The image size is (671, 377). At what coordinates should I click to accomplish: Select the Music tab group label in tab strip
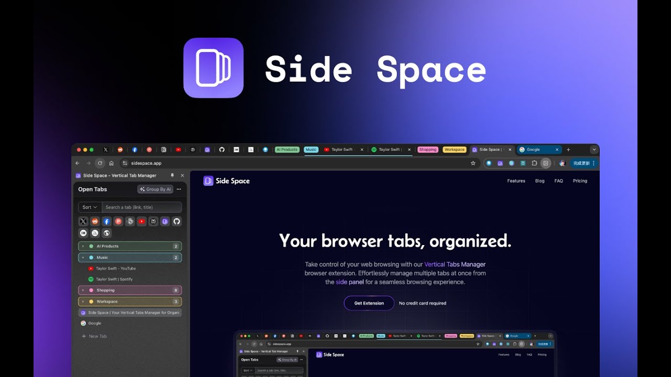coord(311,149)
